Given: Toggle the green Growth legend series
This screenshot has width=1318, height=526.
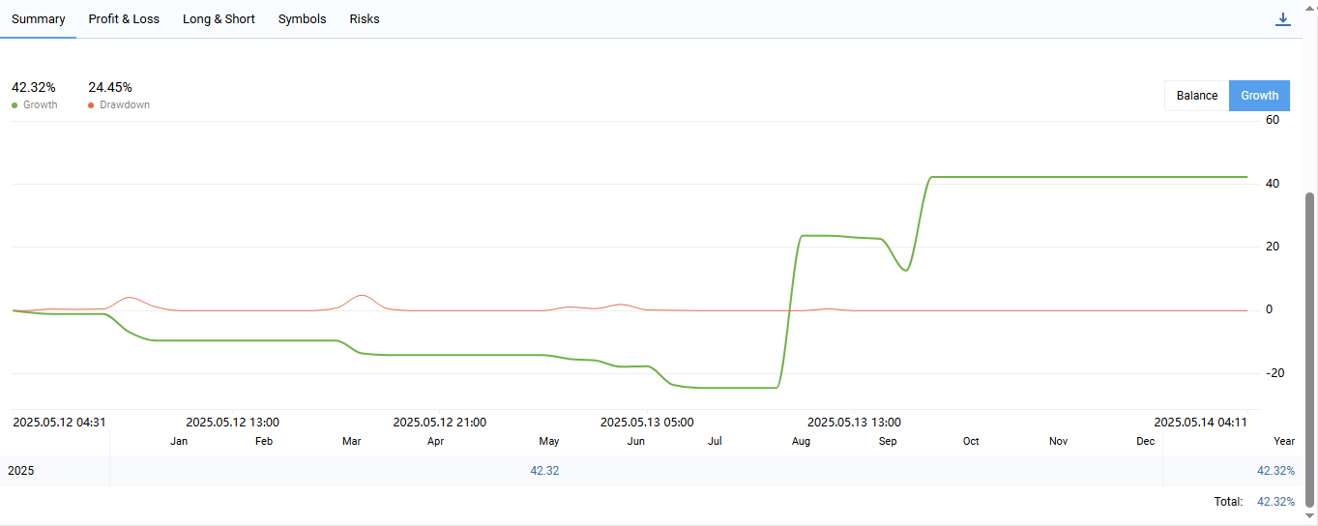Looking at the screenshot, I should [x=35, y=104].
